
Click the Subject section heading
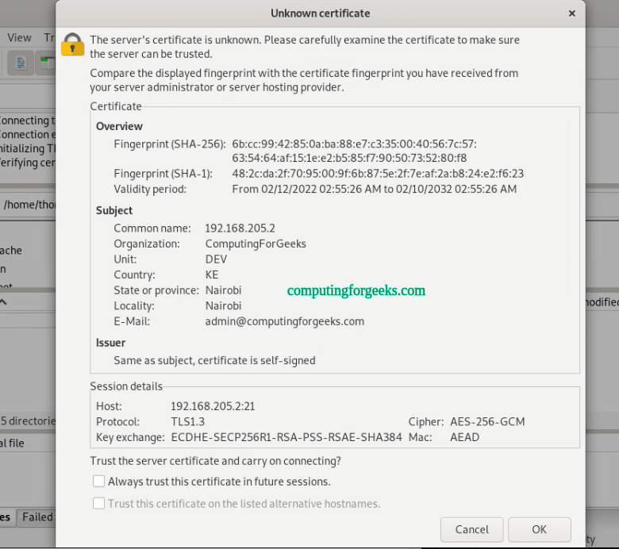click(114, 210)
